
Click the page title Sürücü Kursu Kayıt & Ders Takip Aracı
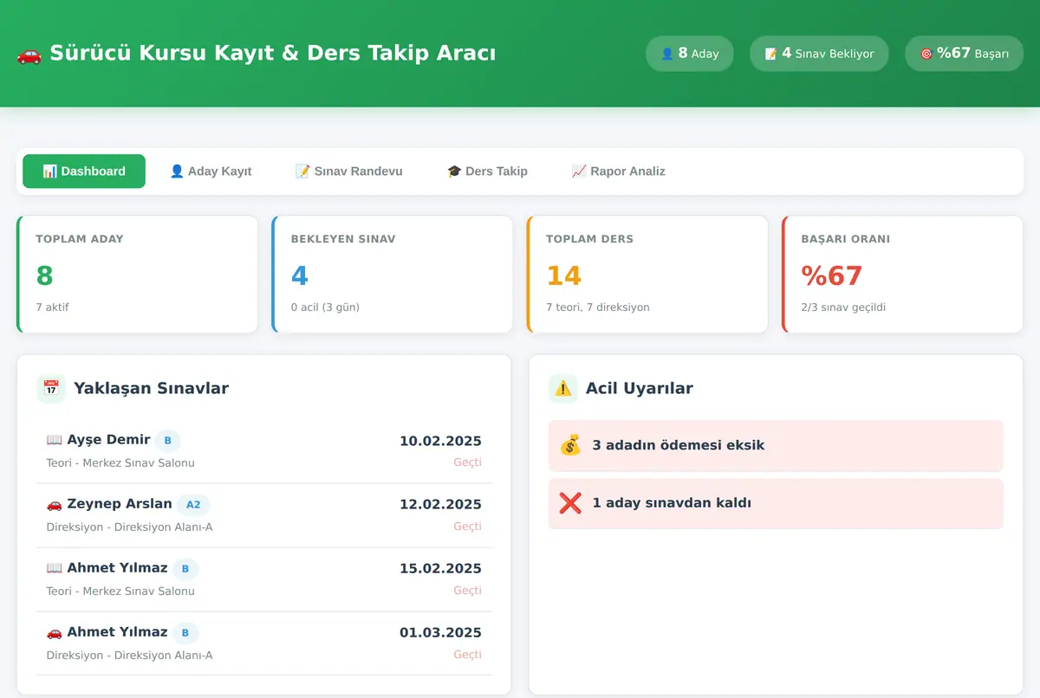click(x=273, y=54)
